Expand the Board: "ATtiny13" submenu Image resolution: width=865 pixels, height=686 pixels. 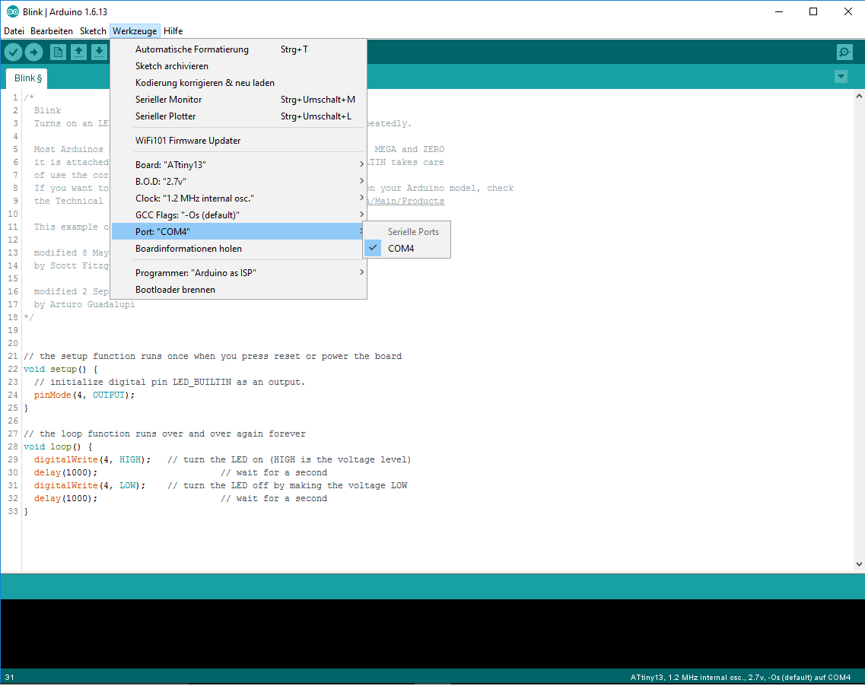pyautogui.click(x=239, y=165)
